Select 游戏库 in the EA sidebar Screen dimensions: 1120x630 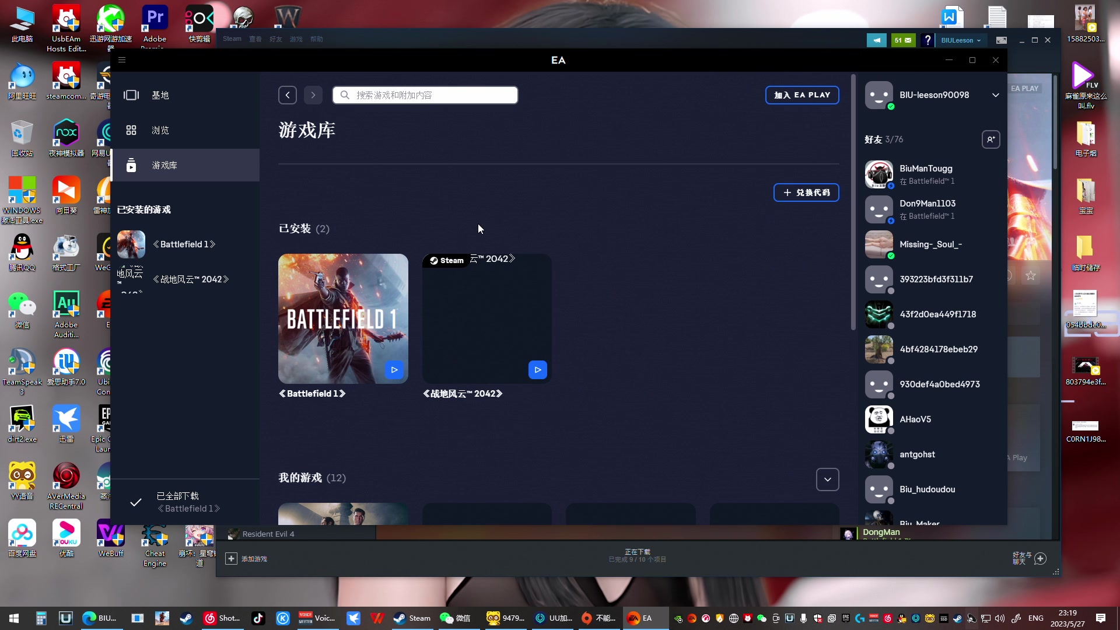[185, 165]
